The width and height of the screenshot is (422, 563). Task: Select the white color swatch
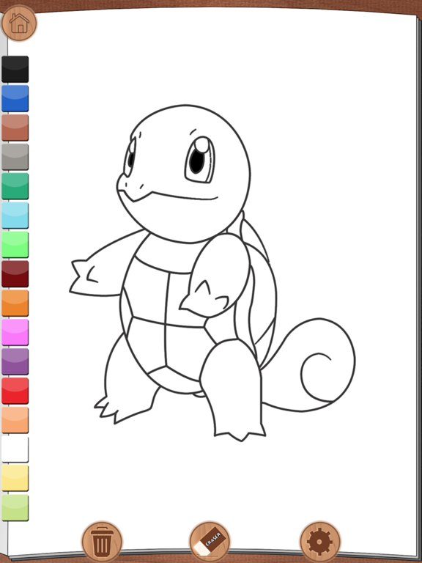click(x=15, y=449)
